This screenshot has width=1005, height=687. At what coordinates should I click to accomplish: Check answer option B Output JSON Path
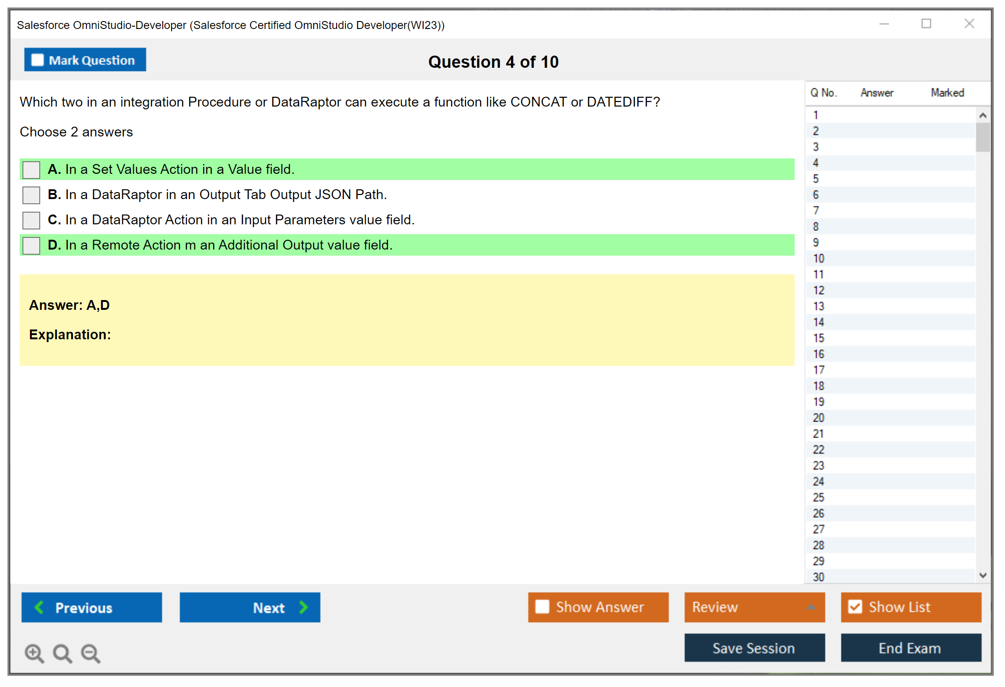pyautogui.click(x=31, y=195)
